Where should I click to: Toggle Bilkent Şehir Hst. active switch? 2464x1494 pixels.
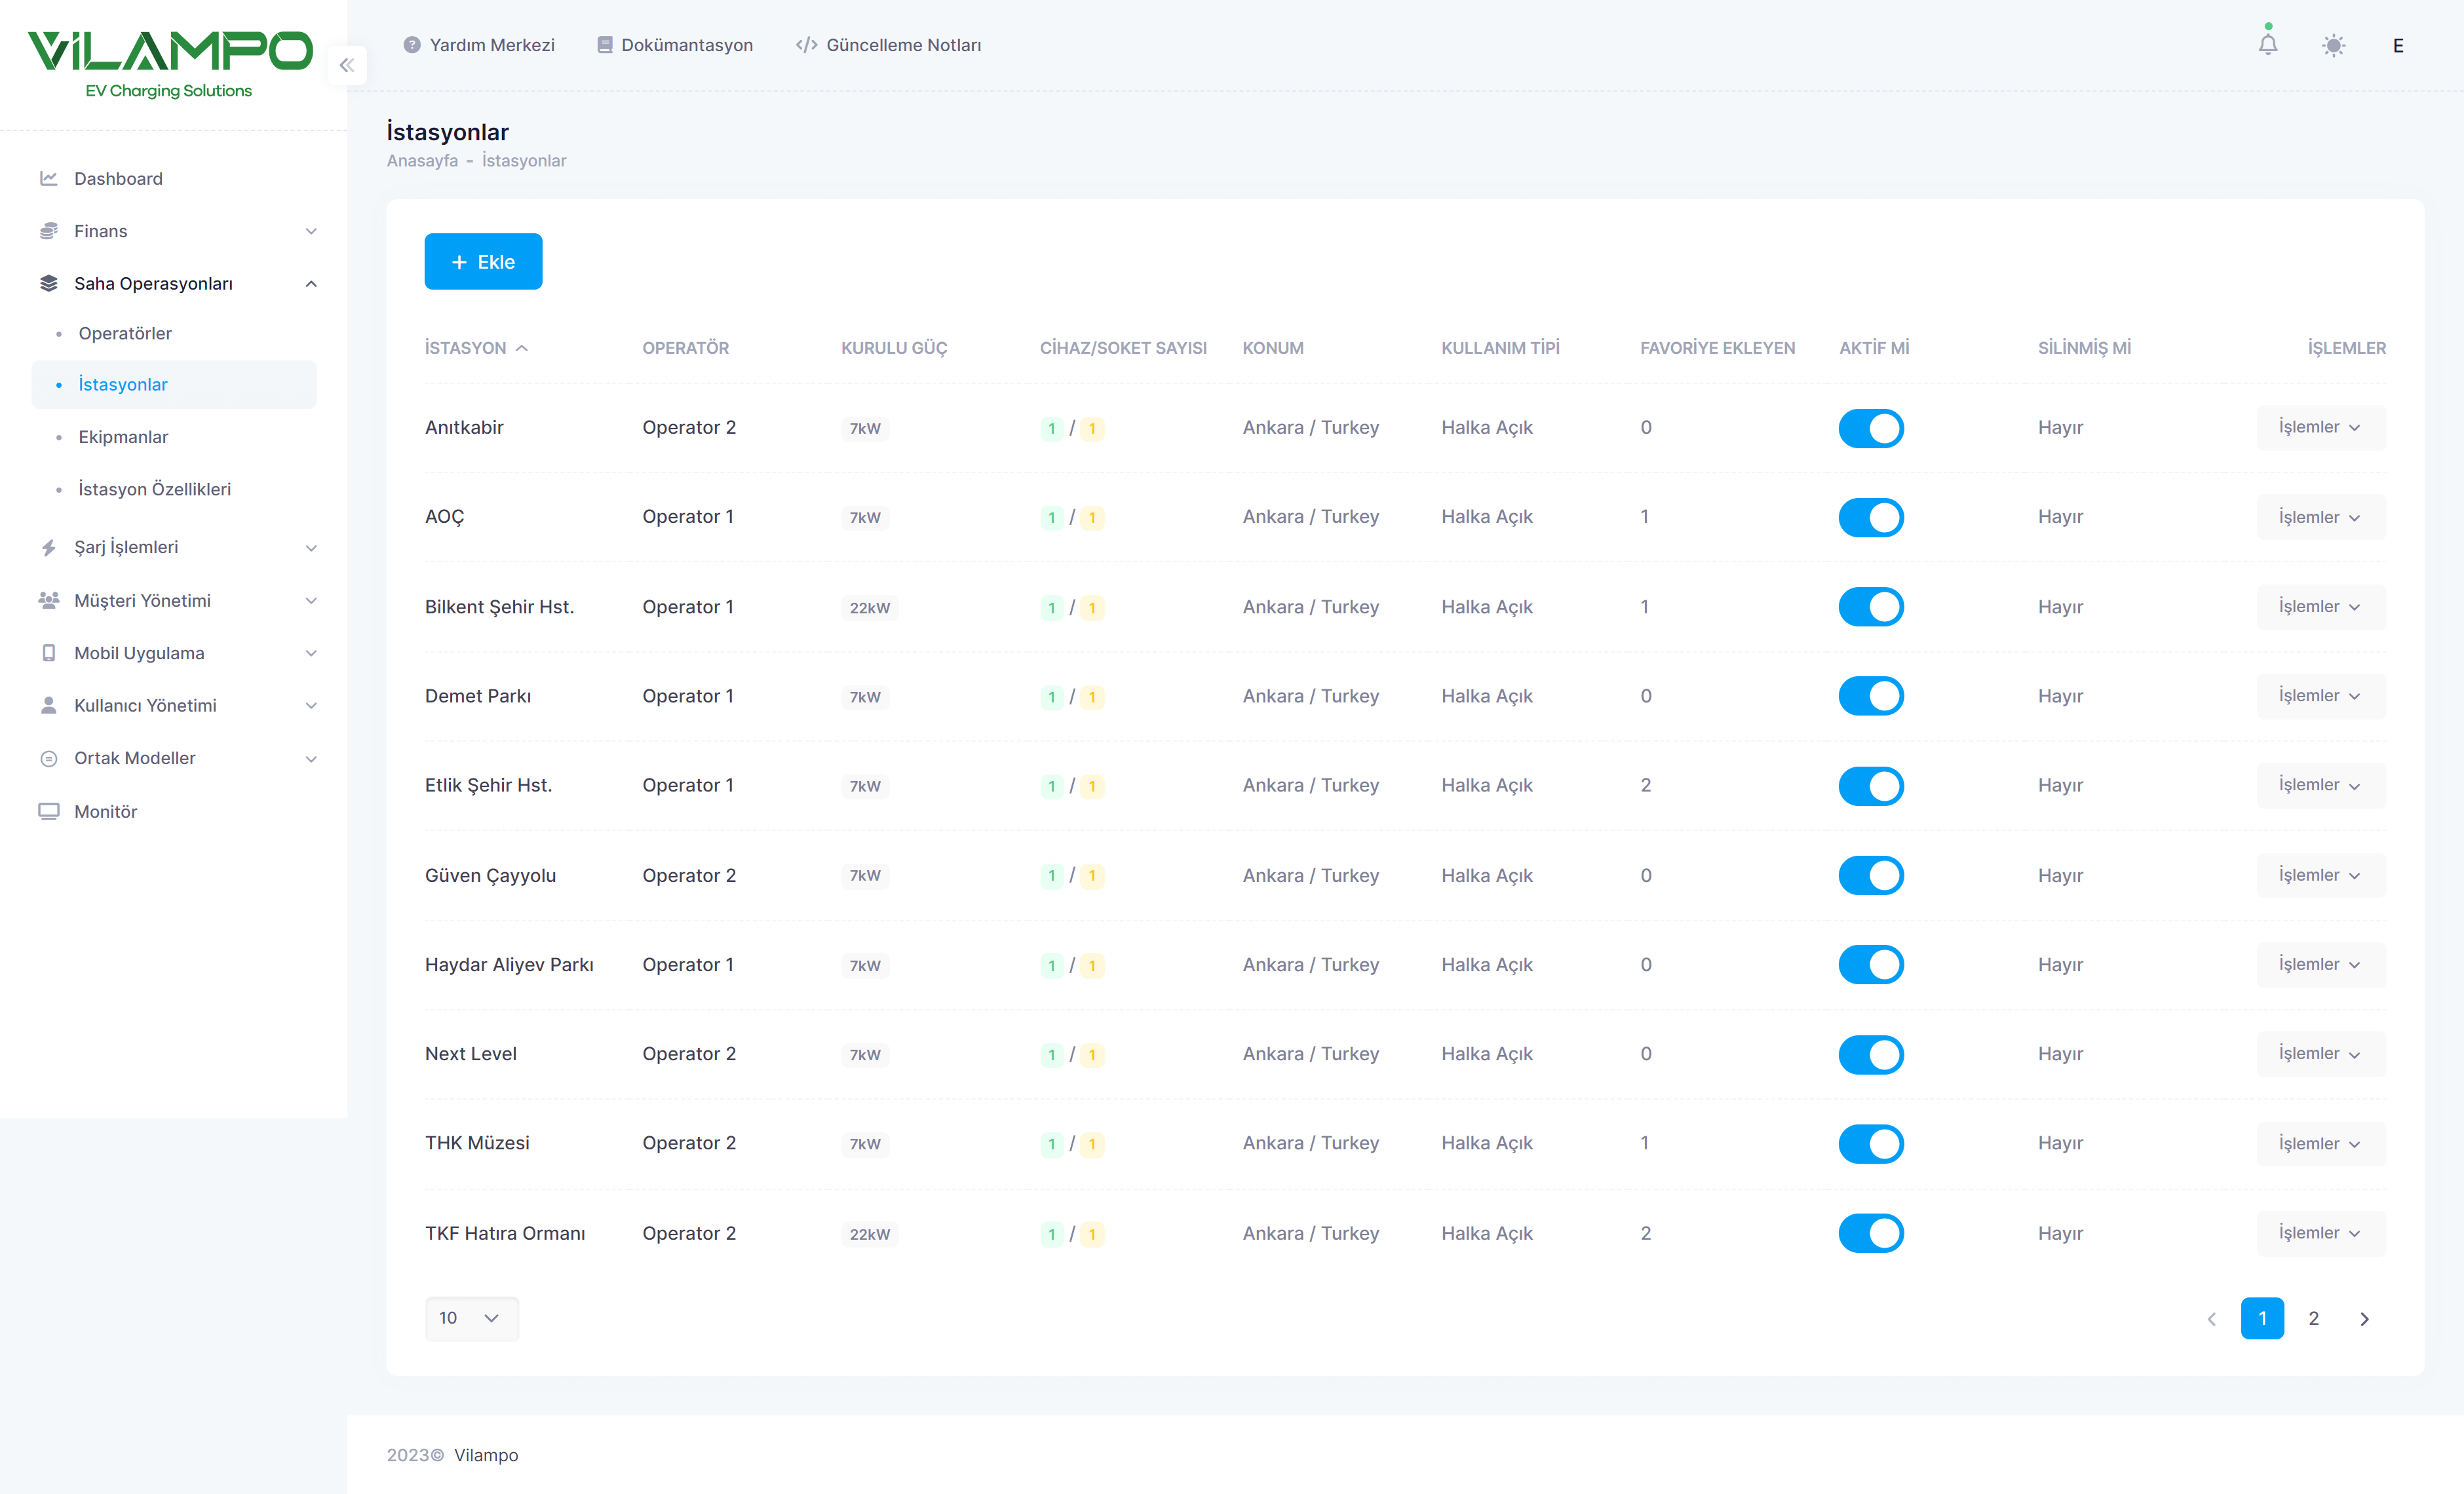[x=1870, y=607]
